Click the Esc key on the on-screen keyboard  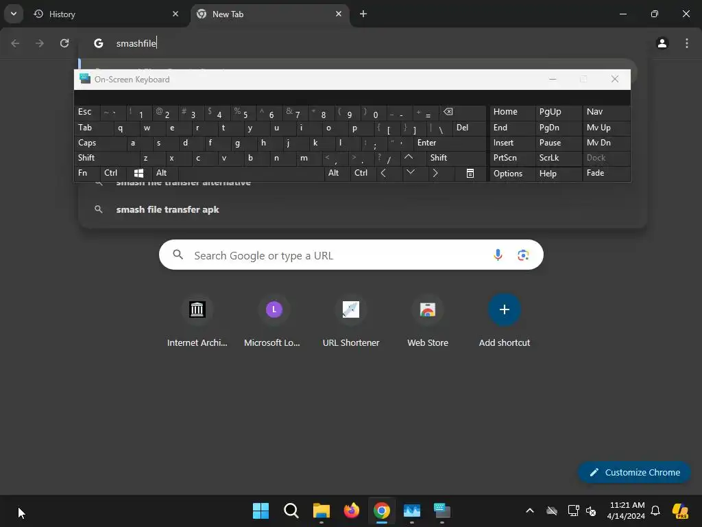87,112
